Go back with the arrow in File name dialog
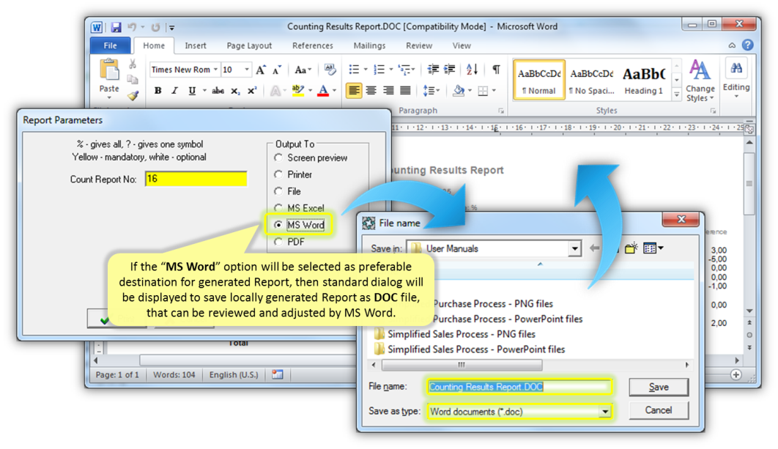Image resolution: width=778 pixels, height=449 pixels. pos(594,248)
